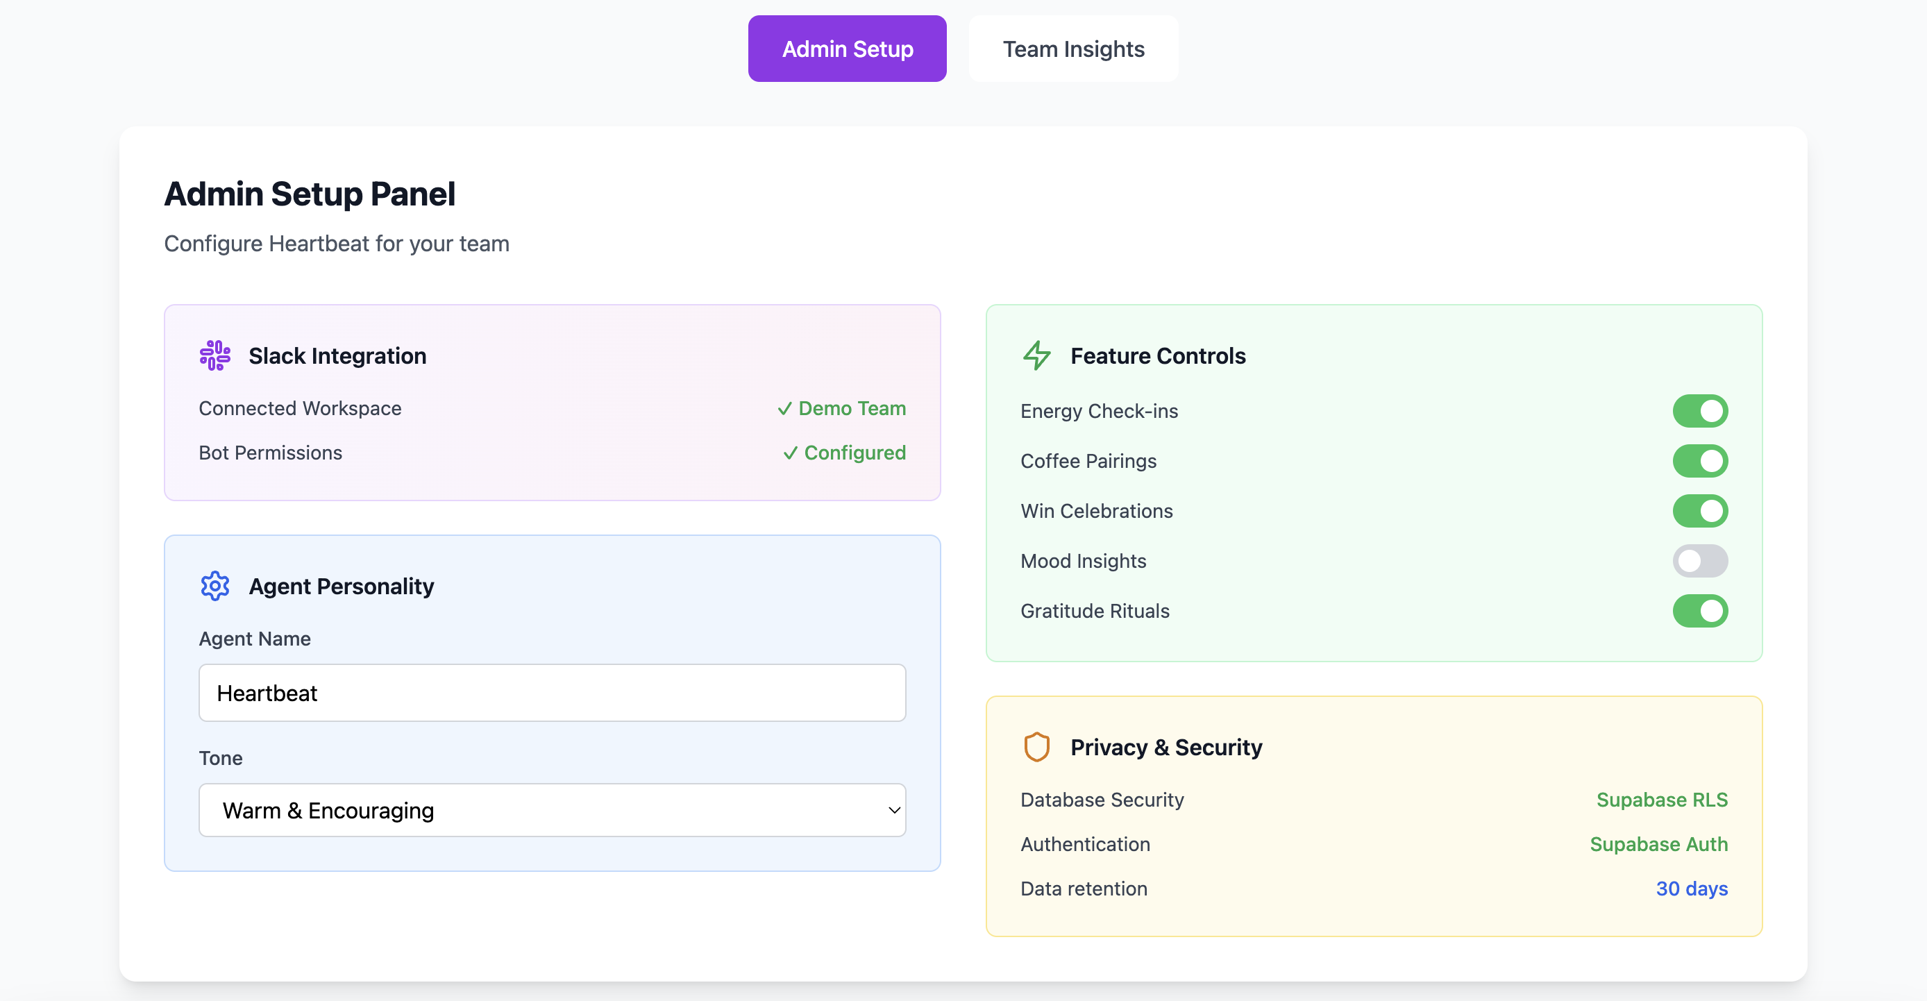Click the Privacy & Security shield icon

1037,747
